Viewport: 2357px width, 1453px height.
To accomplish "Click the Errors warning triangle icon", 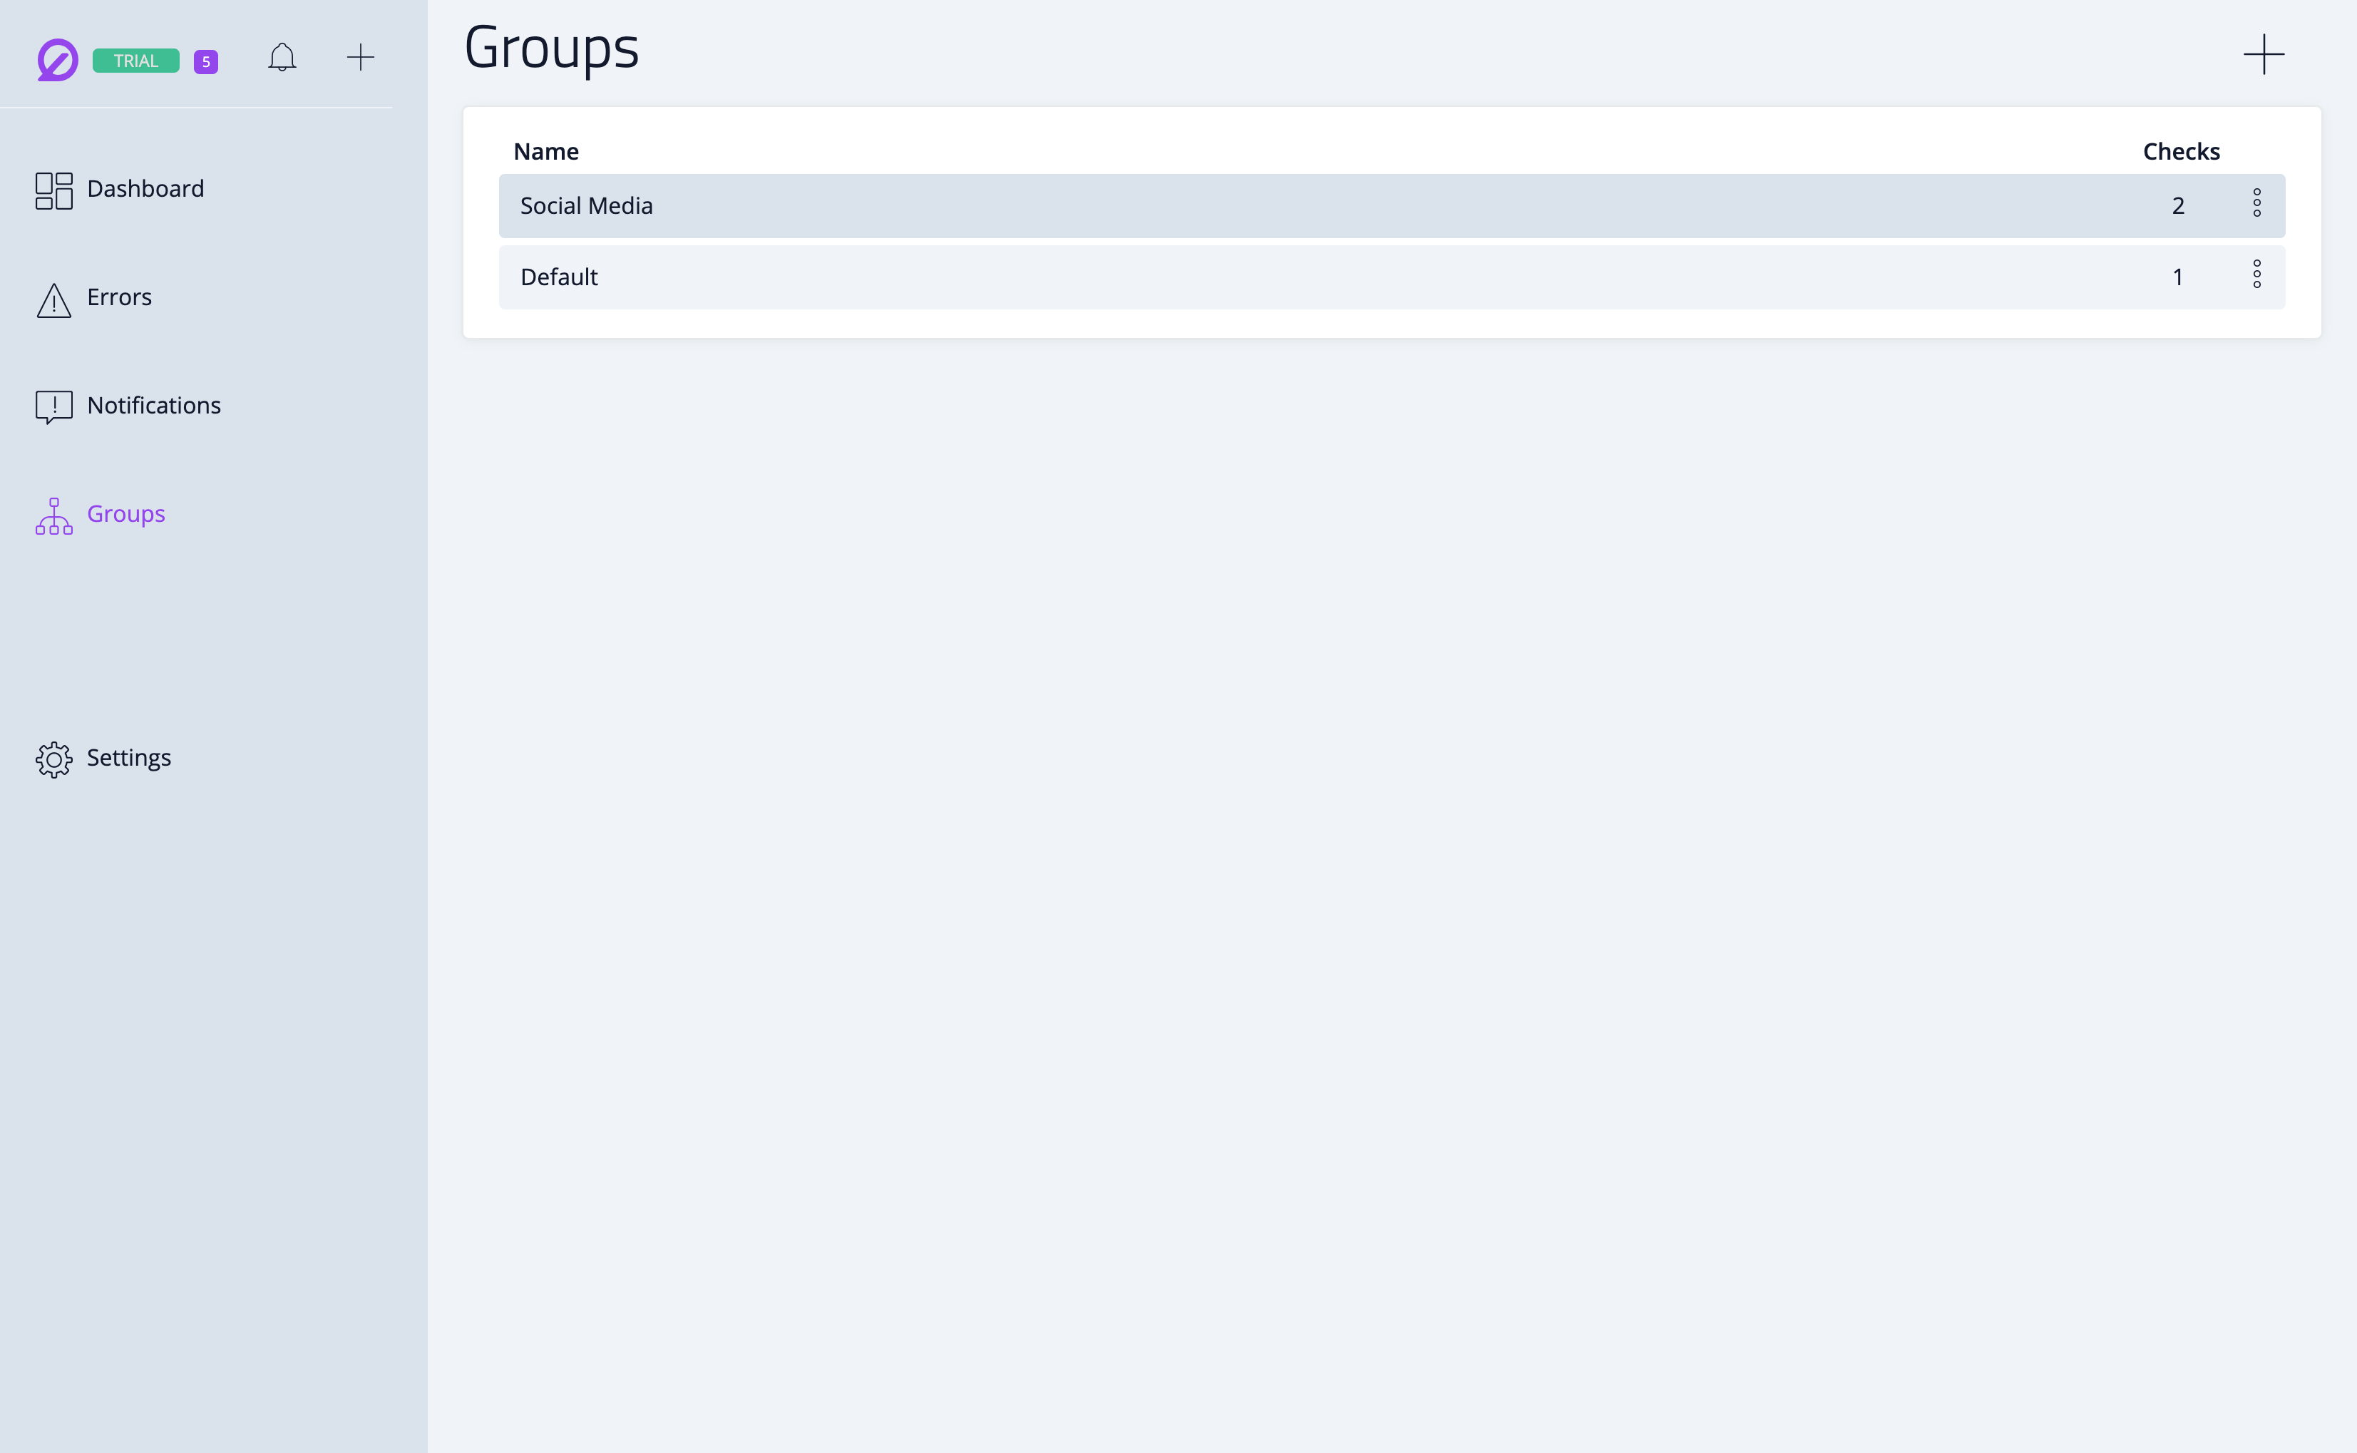I will click(53, 300).
